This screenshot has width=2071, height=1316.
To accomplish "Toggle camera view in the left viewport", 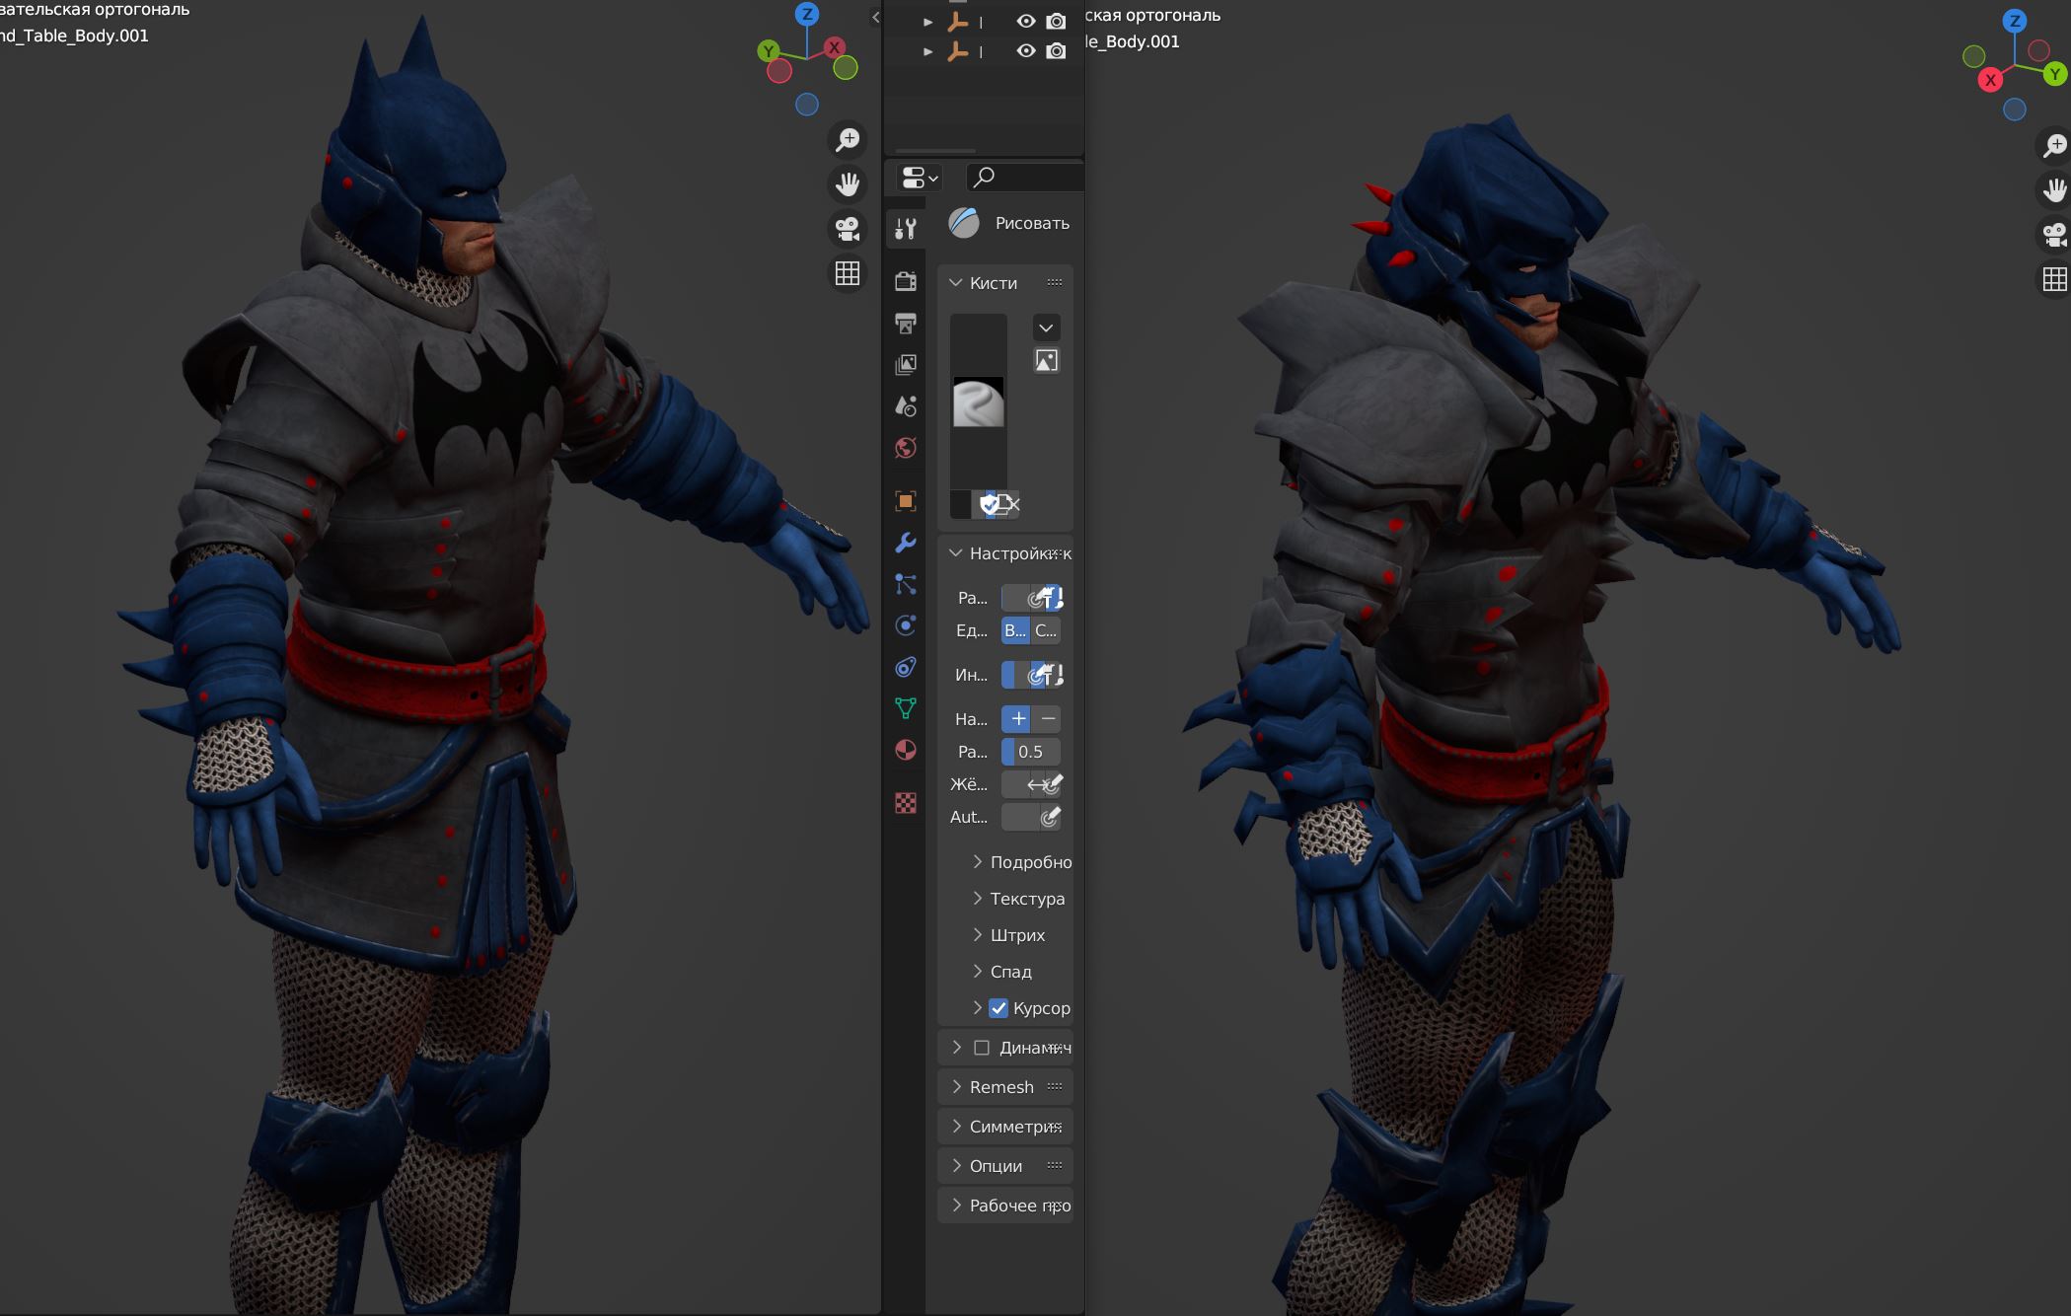I will (x=848, y=229).
